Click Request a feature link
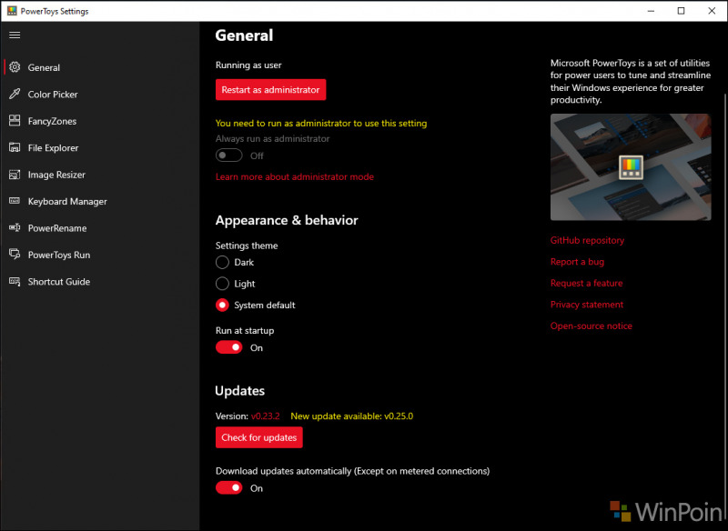 (586, 283)
